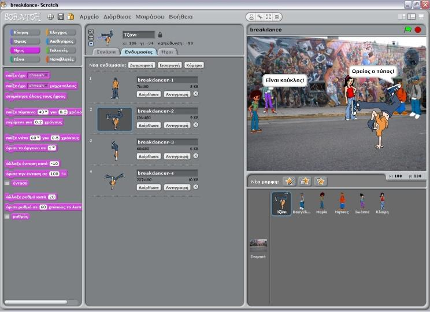The width and height of the screenshot is (430, 312).
Task: Open the Διόρθωσε menu
Action: click(117, 17)
